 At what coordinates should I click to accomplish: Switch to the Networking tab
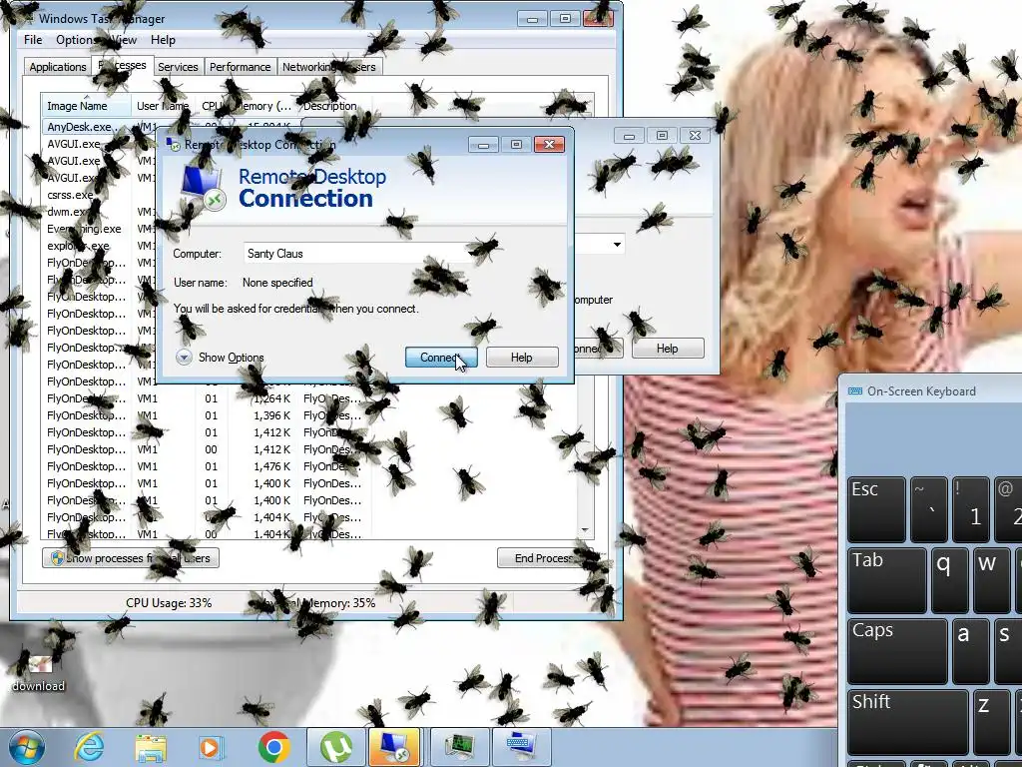pyautogui.click(x=309, y=67)
